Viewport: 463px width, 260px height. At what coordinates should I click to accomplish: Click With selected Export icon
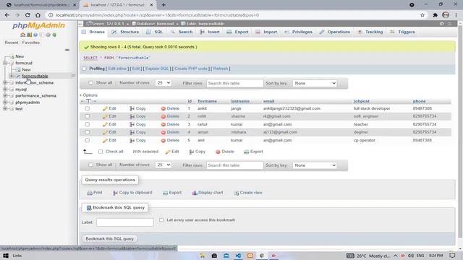pyautogui.click(x=246, y=152)
